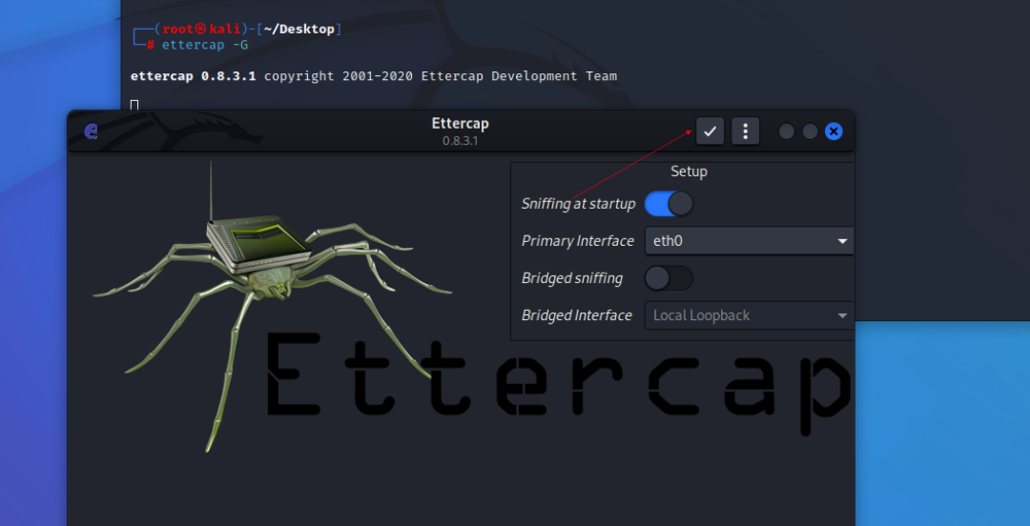The height and width of the screenshot is (526, 1030).
Task: Click the terminal cursor block
Action: pos(134,105)
